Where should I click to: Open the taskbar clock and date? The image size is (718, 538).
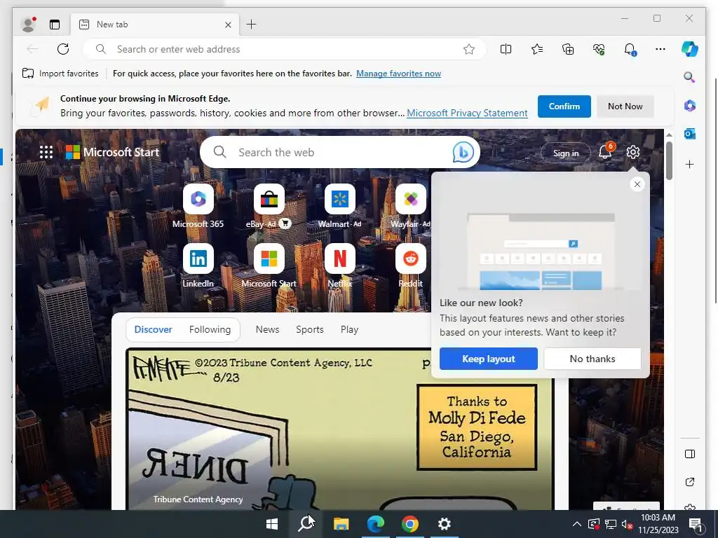point(658,524)
